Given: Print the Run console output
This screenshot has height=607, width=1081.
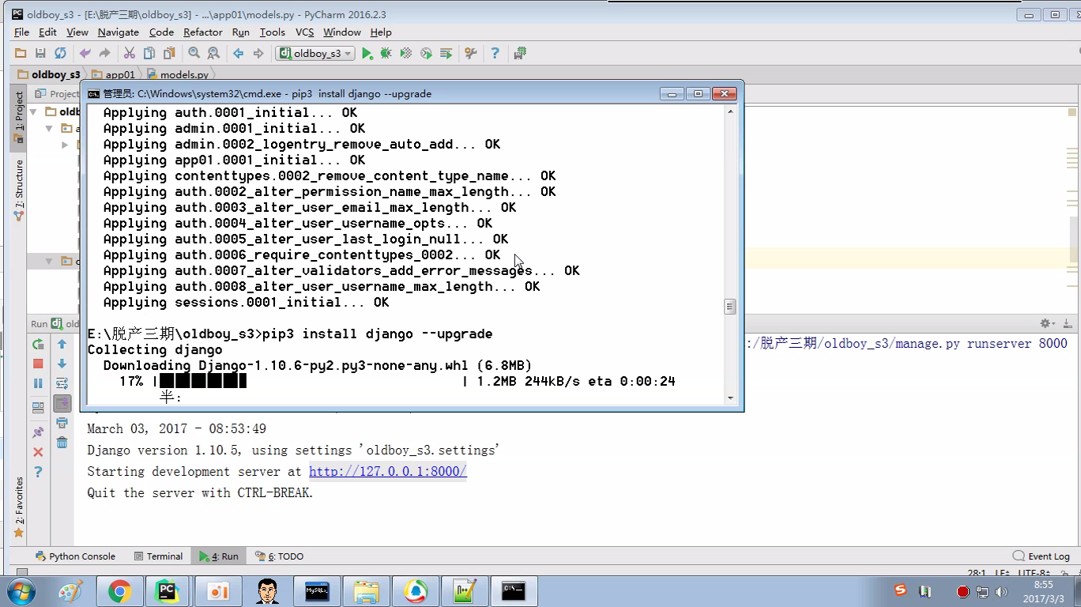Looking at the screenshot, I should coord(62,423).
